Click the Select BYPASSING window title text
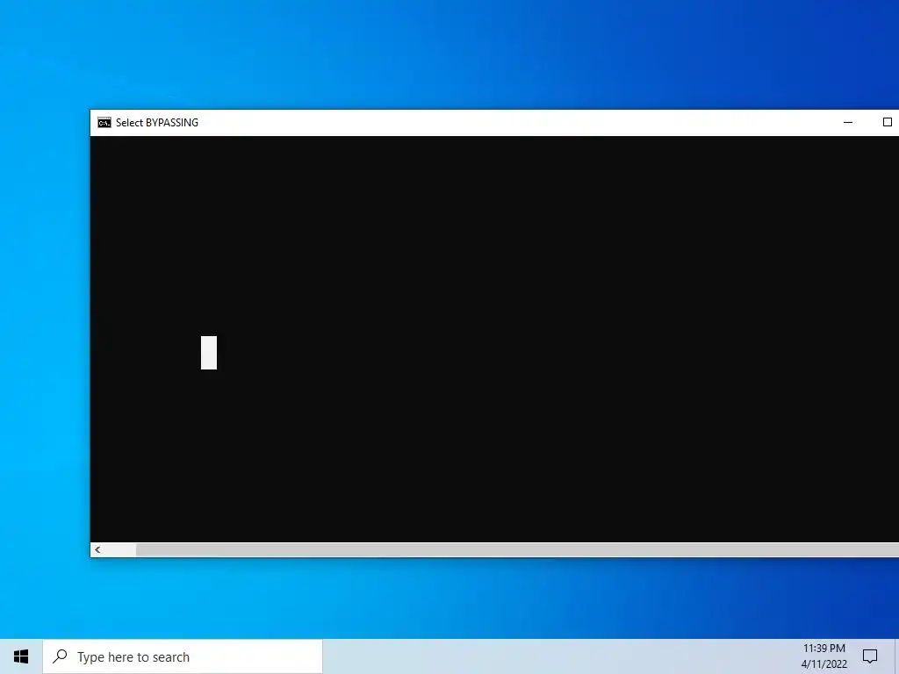The height and width of the screenshot is (674, 899). 157,123
